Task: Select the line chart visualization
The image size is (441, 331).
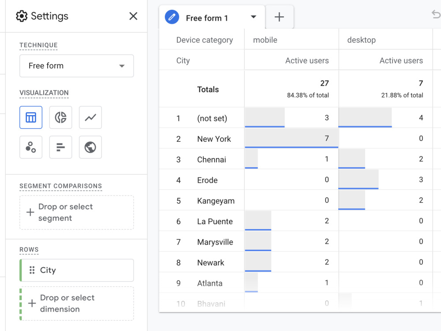Action: pos(90,117)
